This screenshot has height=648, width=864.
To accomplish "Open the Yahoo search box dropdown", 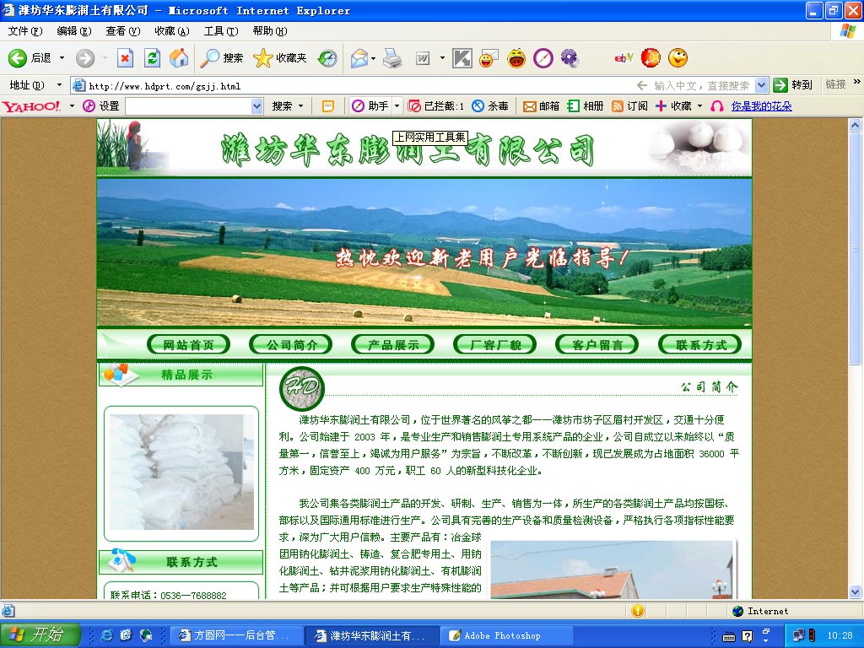I will coord(257,106).
